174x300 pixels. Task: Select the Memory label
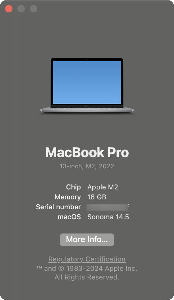67,197
